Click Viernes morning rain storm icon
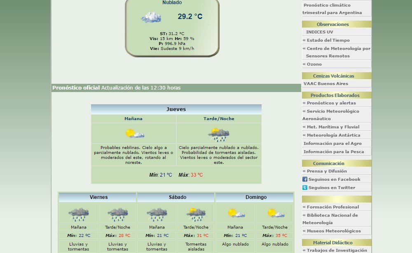Image resolution: width=412 pixels, height=253 pixels. point(78,214)
